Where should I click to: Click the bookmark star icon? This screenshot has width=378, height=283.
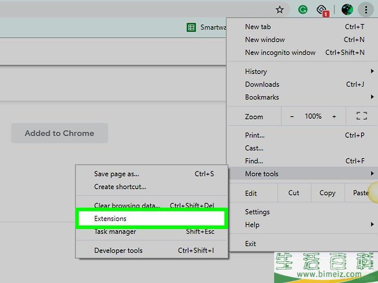(x=280, y=9)
